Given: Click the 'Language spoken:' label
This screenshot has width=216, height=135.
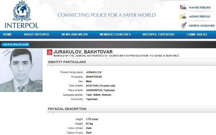Looking at the screenshot, I should (73, 95).
